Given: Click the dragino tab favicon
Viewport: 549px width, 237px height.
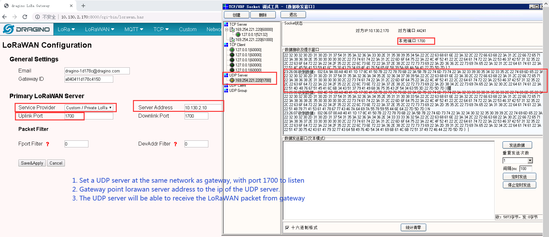Looking at the screenshot, I should click(6, 6).
